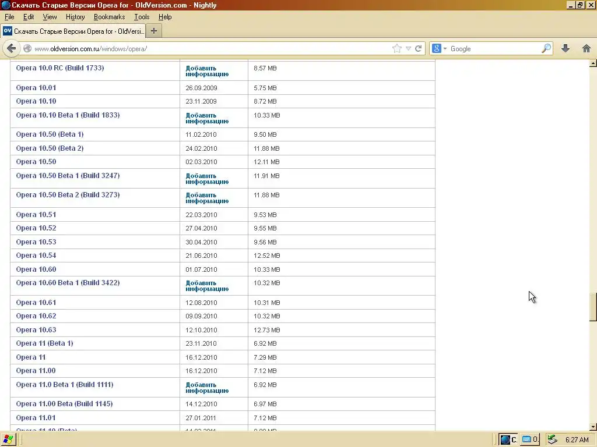Switch to the keyboard taskbar button
Screen dimensions: 597x447
[x=529, y=440]
